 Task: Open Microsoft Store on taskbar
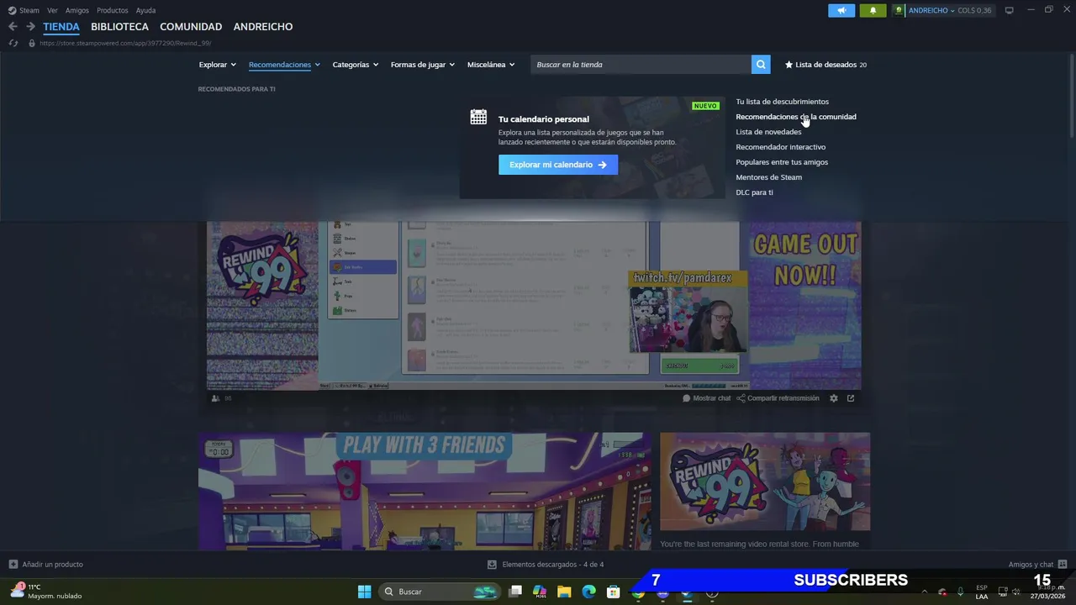[614, 592]
